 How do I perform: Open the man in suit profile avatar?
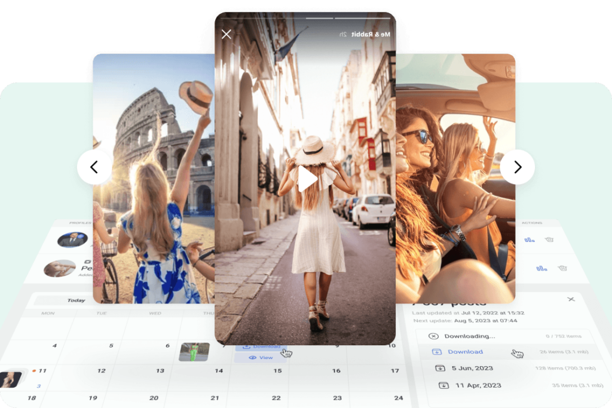tap(72, 240)
